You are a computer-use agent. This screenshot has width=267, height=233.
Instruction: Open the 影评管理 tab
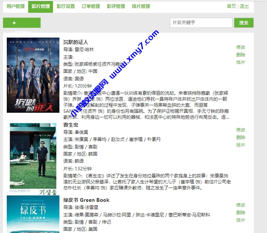coord(116,6)
